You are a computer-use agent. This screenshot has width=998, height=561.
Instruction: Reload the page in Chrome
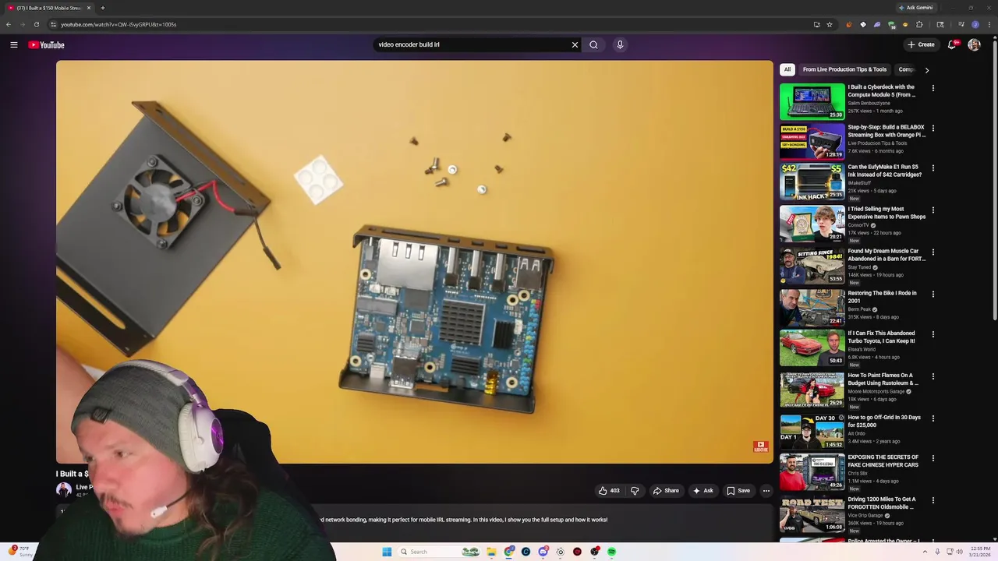(36, 24)
